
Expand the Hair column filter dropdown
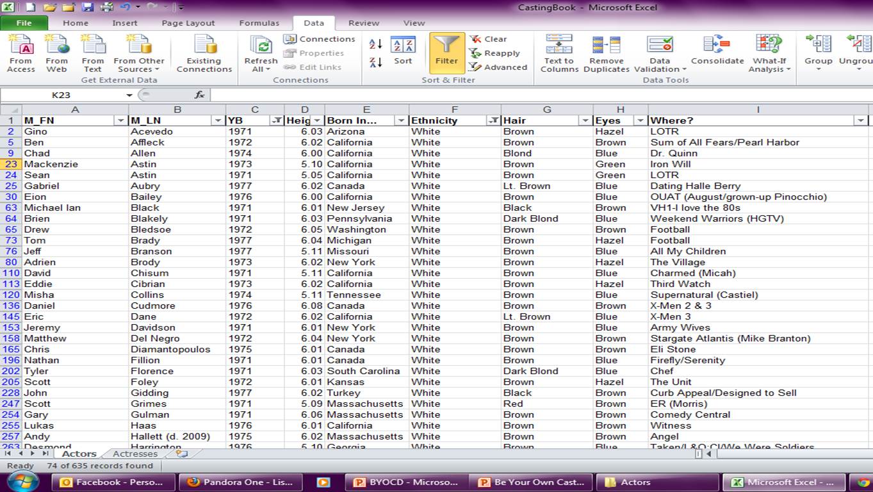coord(585,120)
